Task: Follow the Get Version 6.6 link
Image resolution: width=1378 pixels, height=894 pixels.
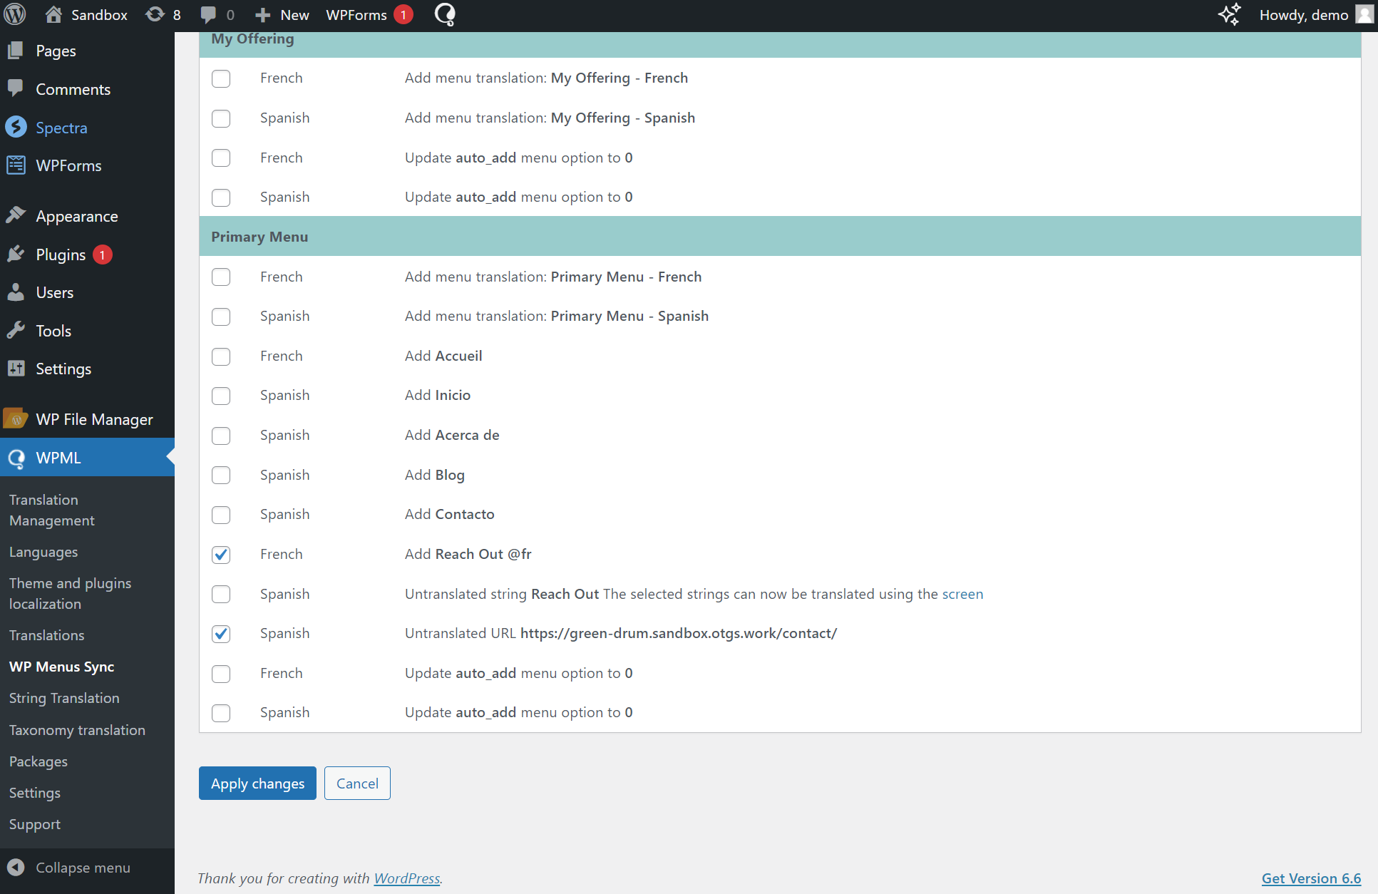Action: (x=1310, y=878)
